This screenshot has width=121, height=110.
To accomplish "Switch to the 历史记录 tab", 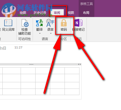I will click(40, 13).
